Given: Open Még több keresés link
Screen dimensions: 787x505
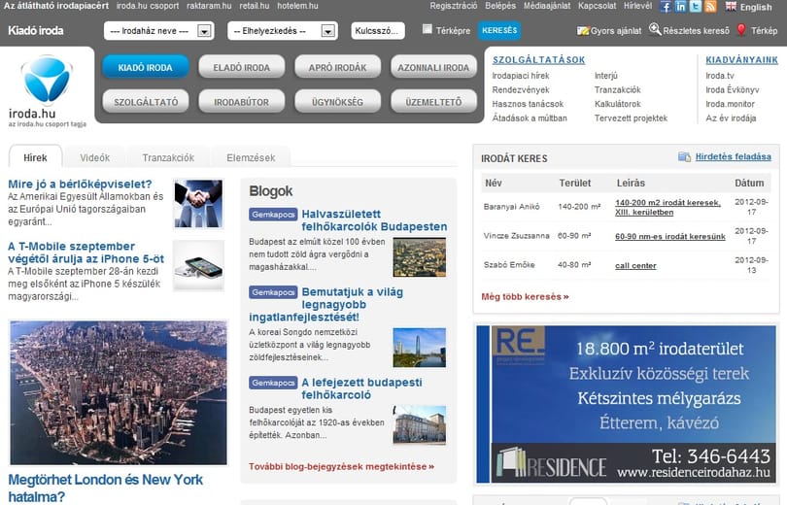Looking at the screenshot, I should (525, 296).
